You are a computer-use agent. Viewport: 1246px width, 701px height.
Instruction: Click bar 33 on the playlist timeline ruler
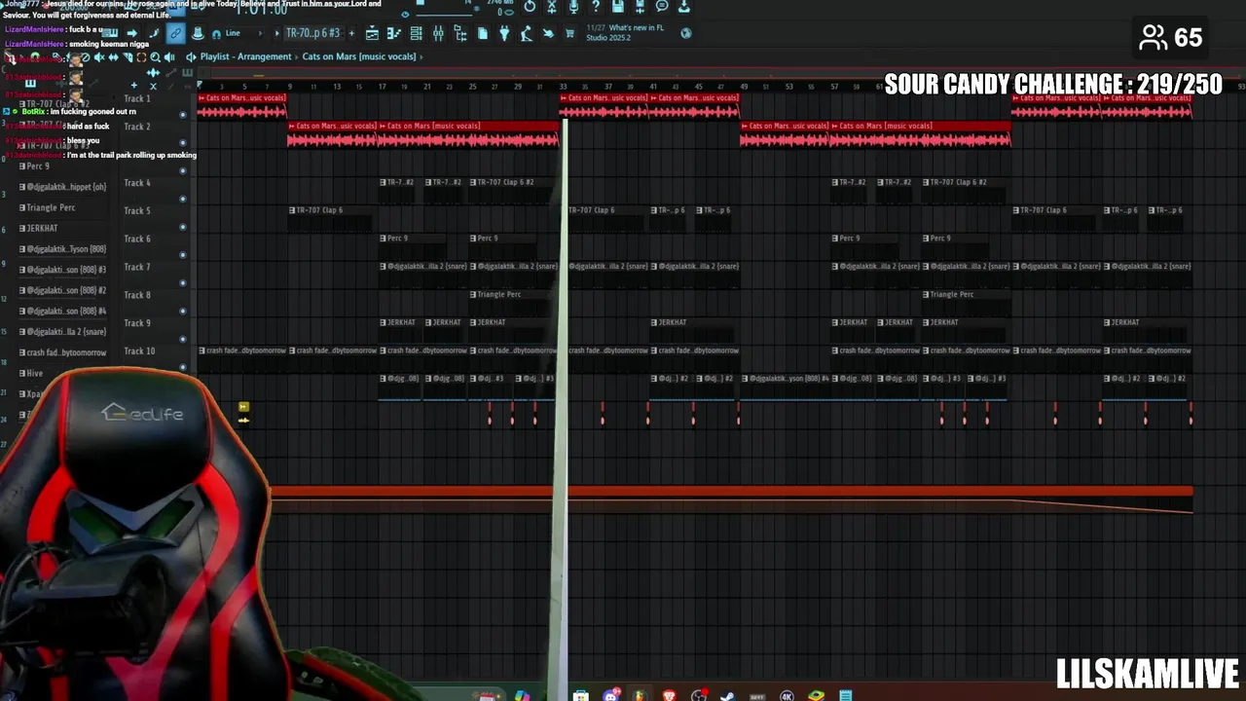click(x=563, y=87)
